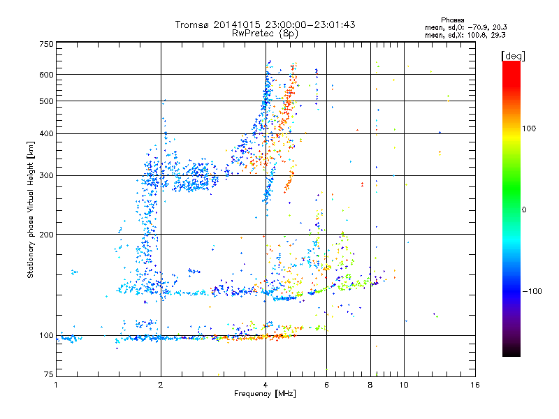The width and height of the screenshot is (559, 419).
Task: Click the x-axis tick label '10'
Action: [404, 385]
